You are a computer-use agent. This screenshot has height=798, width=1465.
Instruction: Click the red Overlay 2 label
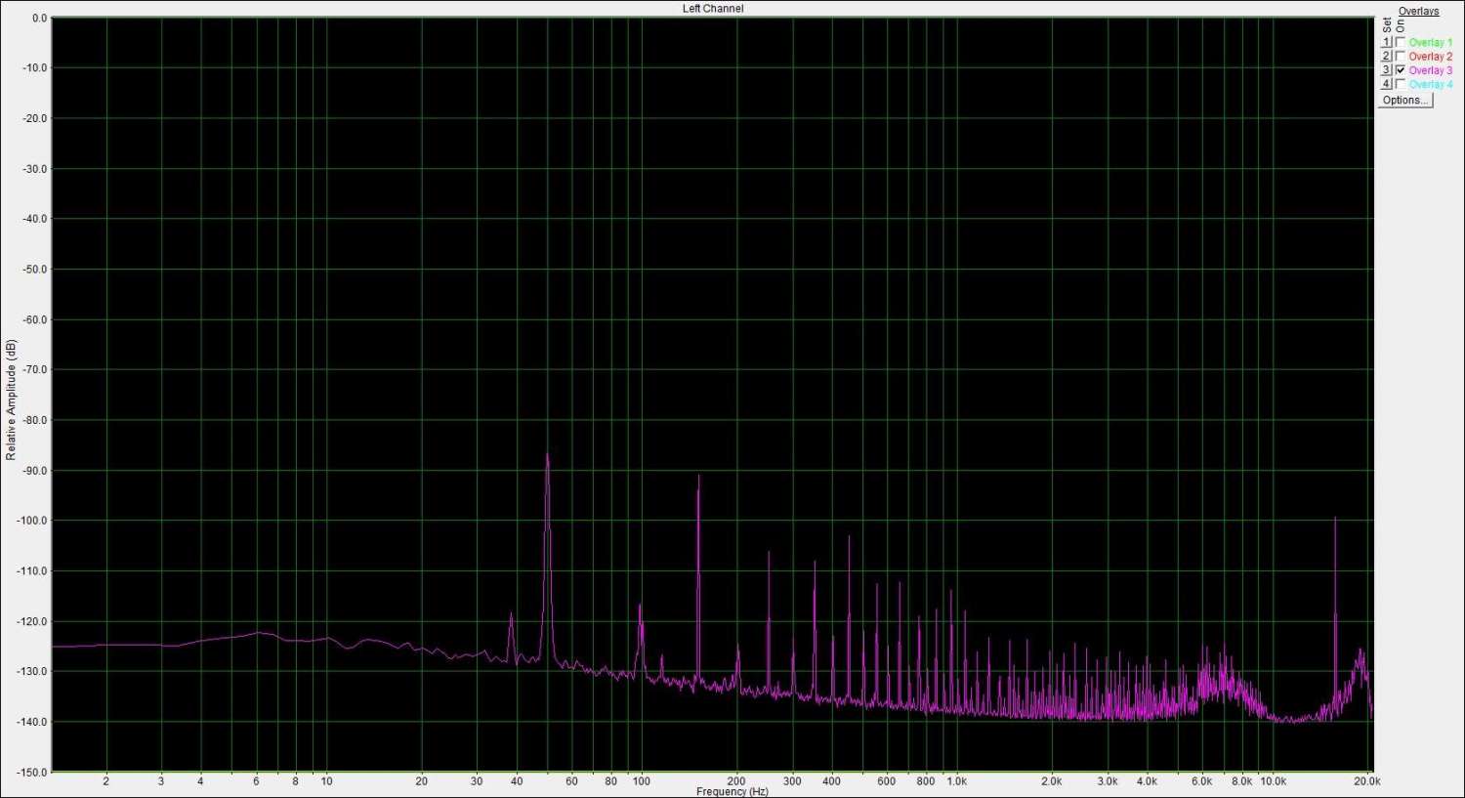1430,57
